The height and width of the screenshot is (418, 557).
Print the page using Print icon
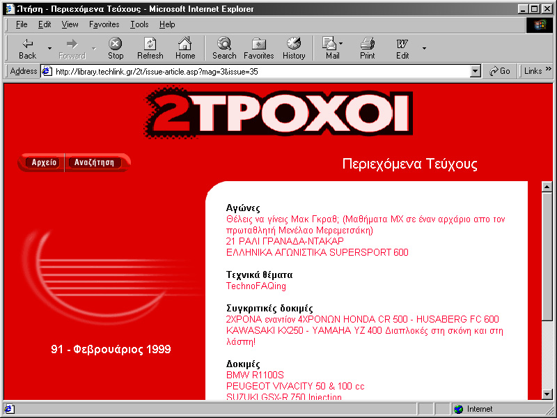[x=368, y=43]
